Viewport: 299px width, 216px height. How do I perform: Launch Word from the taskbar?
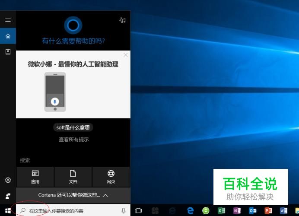283,210
